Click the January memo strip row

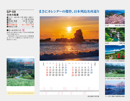(69, 89)
